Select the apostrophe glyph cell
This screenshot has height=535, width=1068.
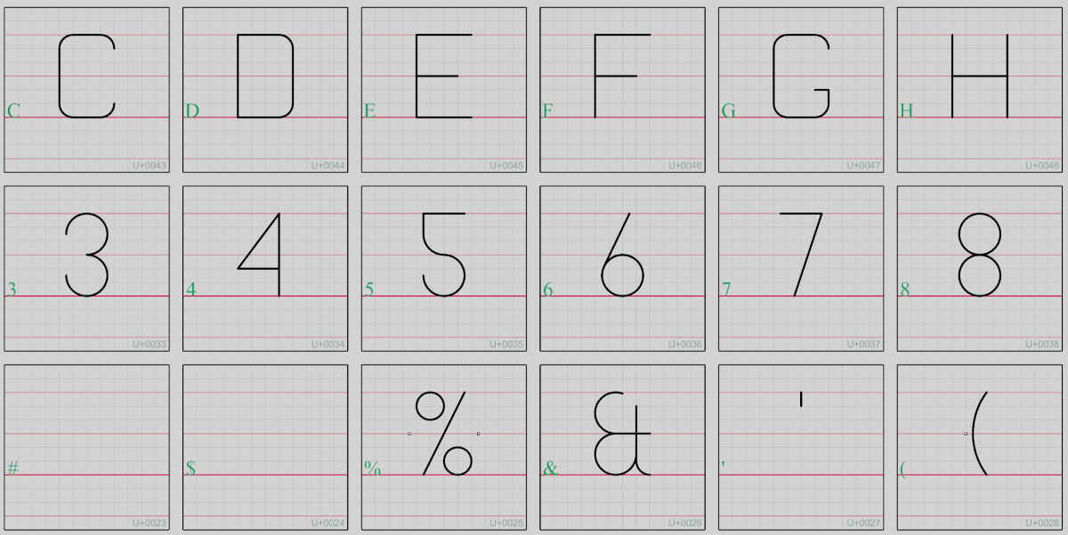pos(801,447)
